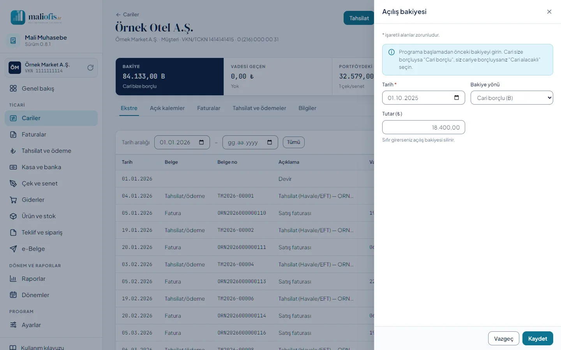
Task: Open calendar picker in panel Tarih field
Action: pos(457,98)
